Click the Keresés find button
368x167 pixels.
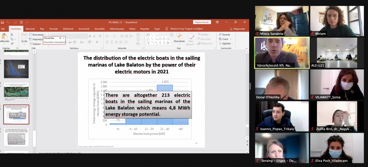pos(225,35)
